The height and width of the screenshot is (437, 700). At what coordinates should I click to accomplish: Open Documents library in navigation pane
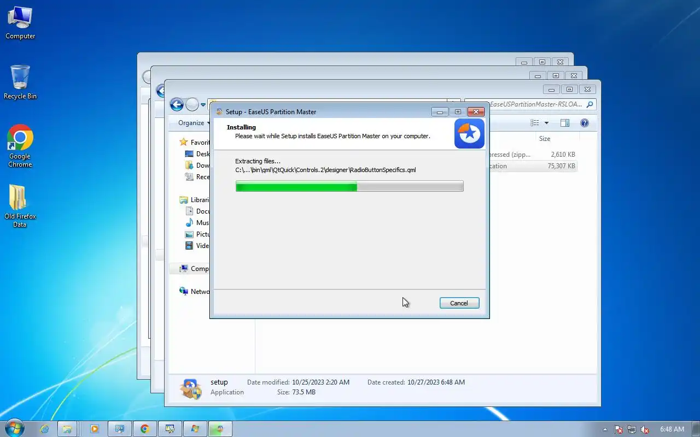pos(198,211)
